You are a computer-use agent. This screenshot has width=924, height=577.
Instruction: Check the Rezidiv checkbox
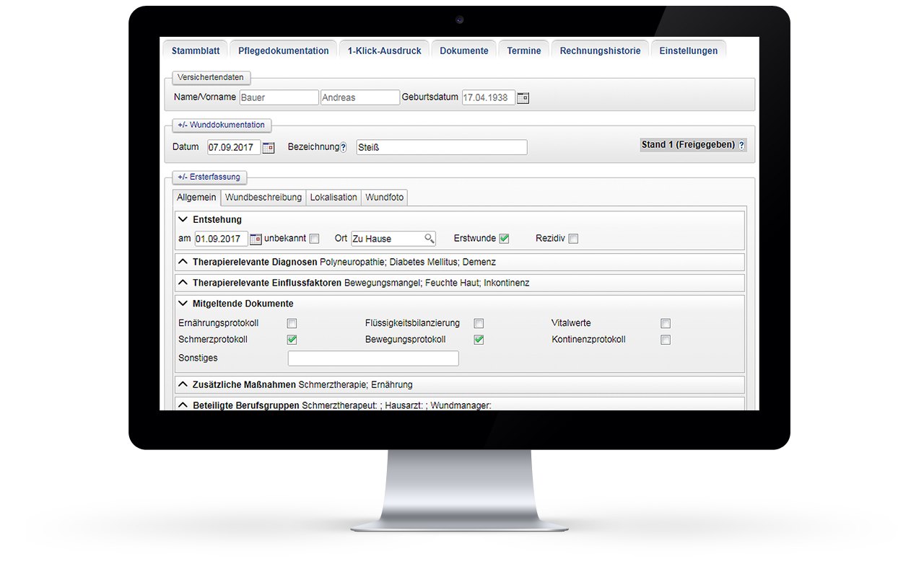pos(572,238)
